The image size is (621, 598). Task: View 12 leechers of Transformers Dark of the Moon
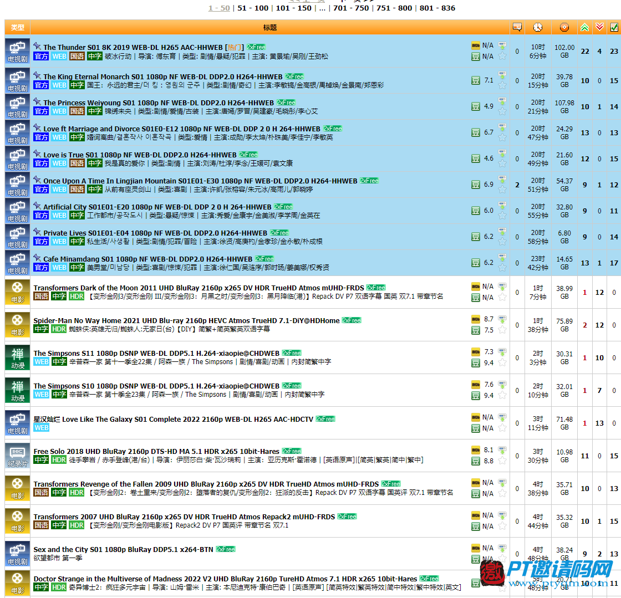click(599, 293)
